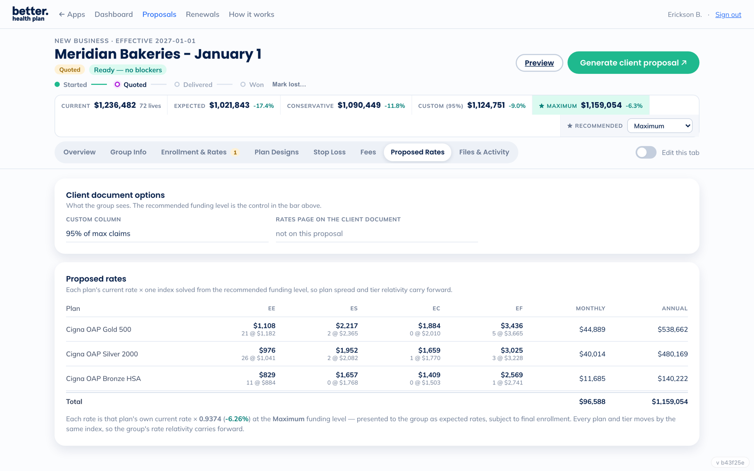The height and width of the screenshot is (471, 754).
Task: Click the Enrollment & Rates warning badge
Action: pyautogui.click(x=235, y=152)
